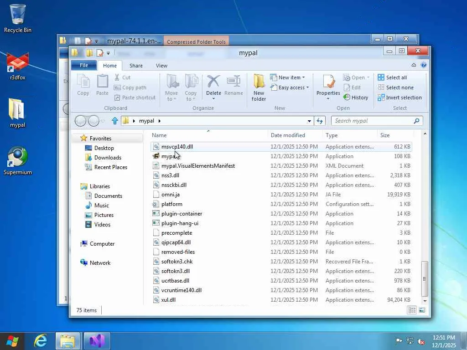The image size is (467, 350).
Task: Click the address bar refresh button
Action: pyautogui.click(x=320, y=121)
